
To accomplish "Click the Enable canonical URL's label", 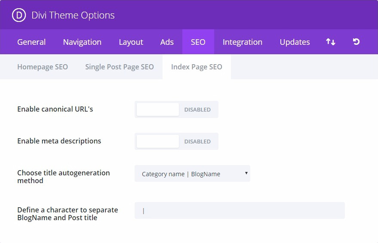I will tap(55, 109).
